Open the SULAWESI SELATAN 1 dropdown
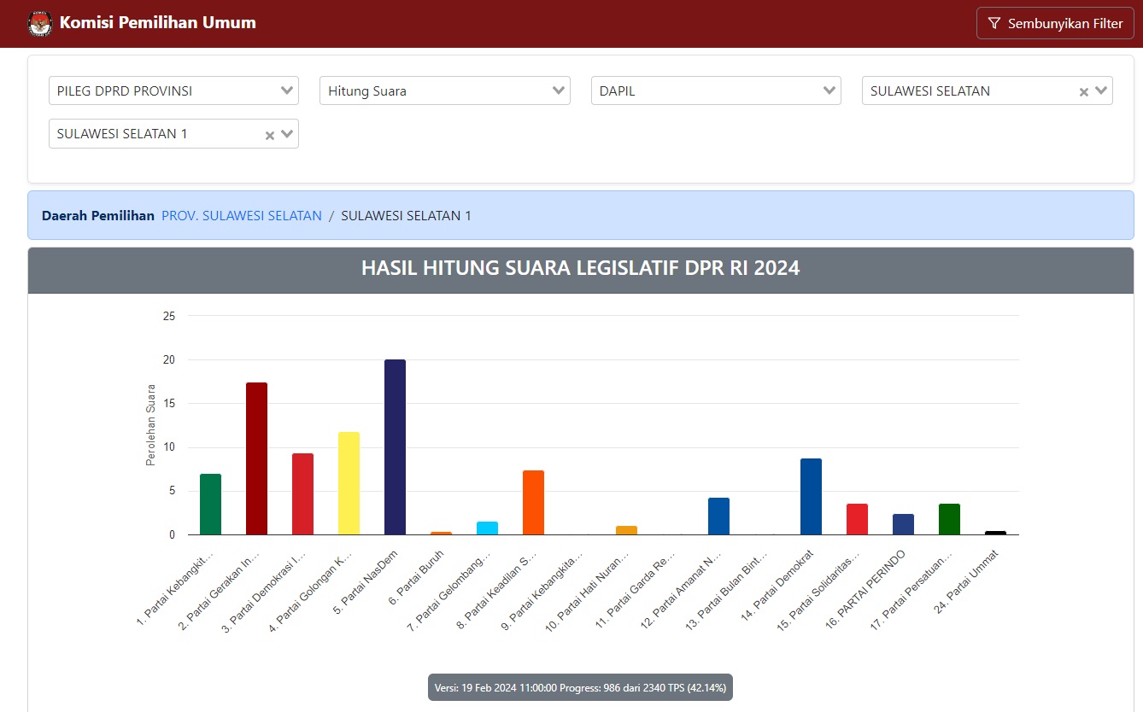The height and width of the screenshot is (712, 1143). click(173, 133)
